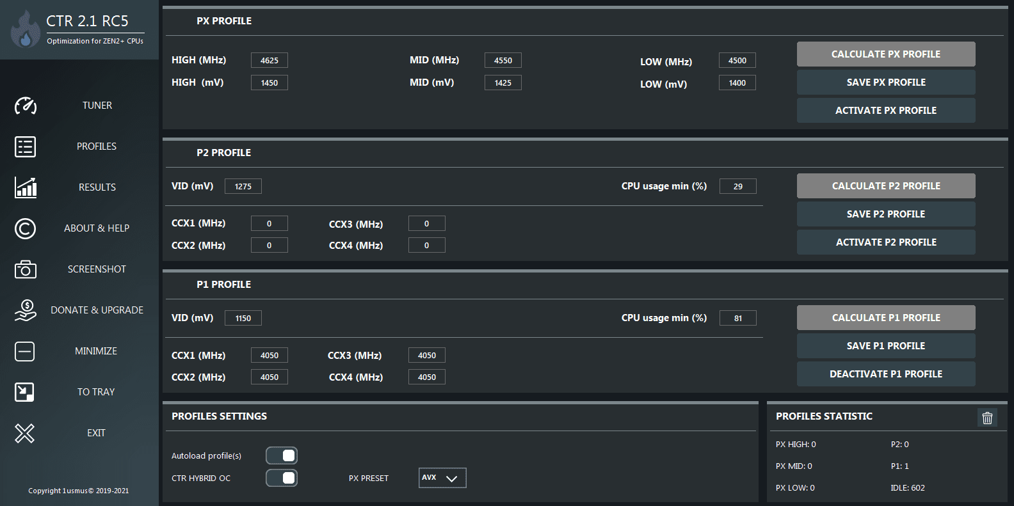Click the Results bar chart icon
The image size is (1014, 506).
(26, 187)
